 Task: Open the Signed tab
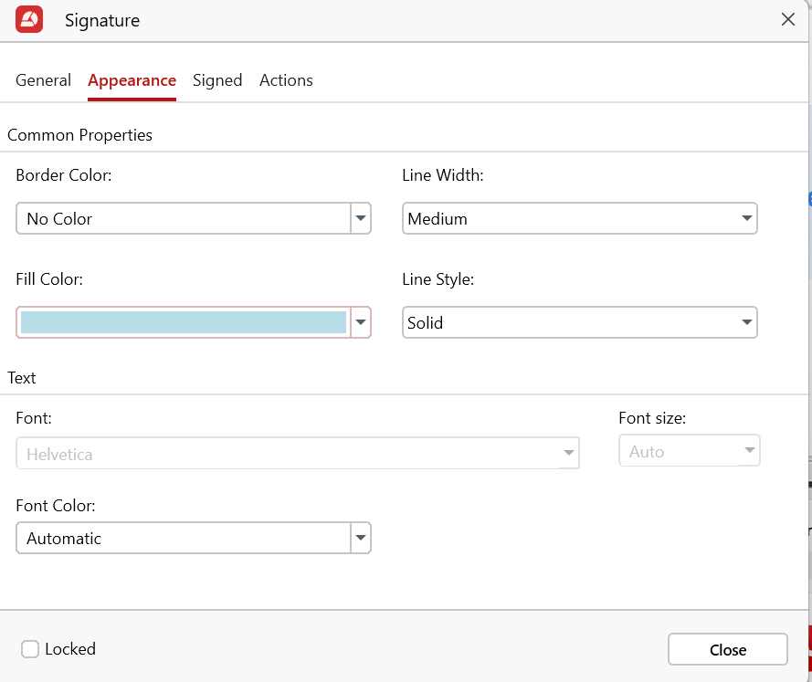(x=217, y=80)
